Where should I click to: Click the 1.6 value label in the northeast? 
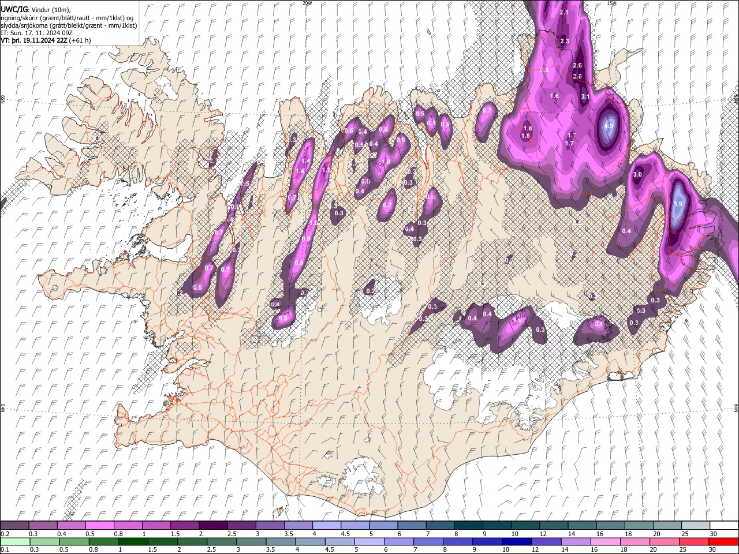(x=554, y=96)
